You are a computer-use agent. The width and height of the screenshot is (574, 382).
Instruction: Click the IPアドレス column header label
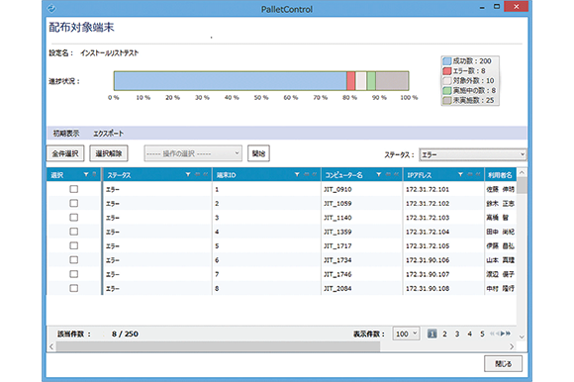[x=420, y=175]
